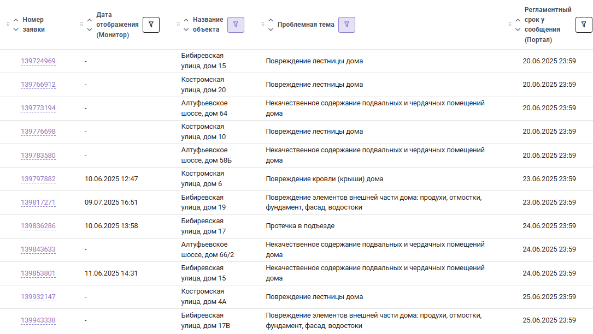Select address Бибиревская улица, дом 17
Image resolution: width=593 pixels, height=334 pixels.
[203, 226]
